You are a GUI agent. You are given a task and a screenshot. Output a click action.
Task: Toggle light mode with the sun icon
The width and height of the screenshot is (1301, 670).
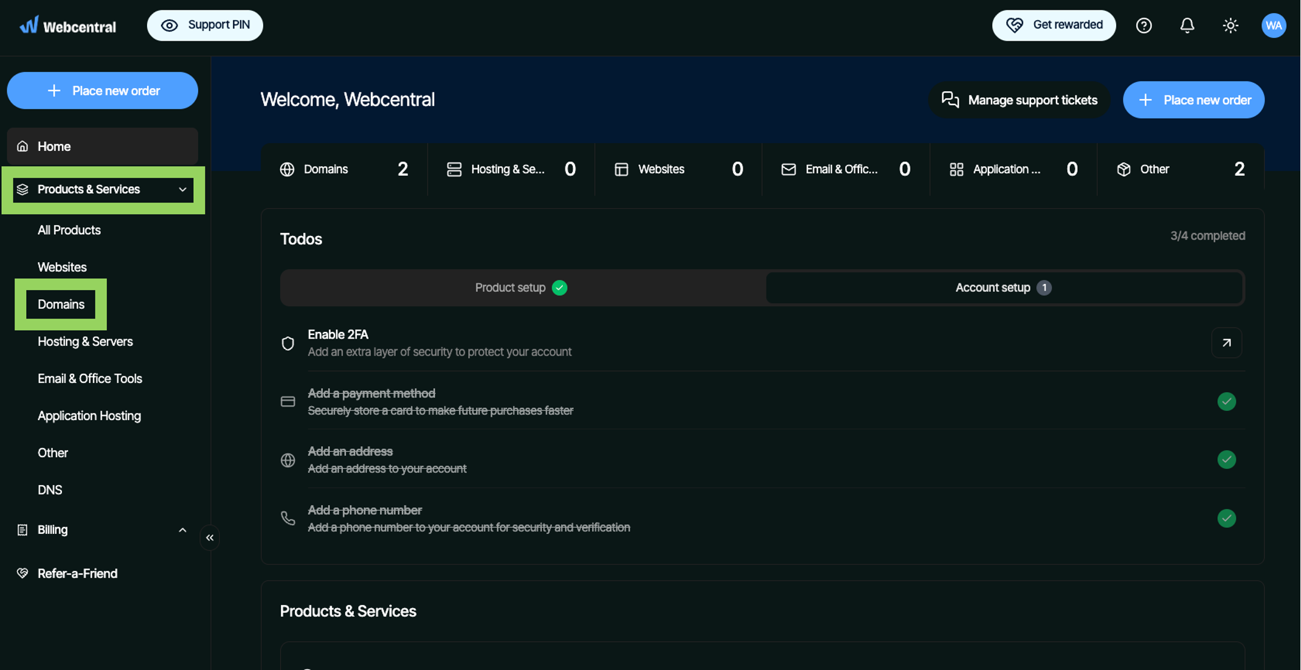(x=1230, y=26)
